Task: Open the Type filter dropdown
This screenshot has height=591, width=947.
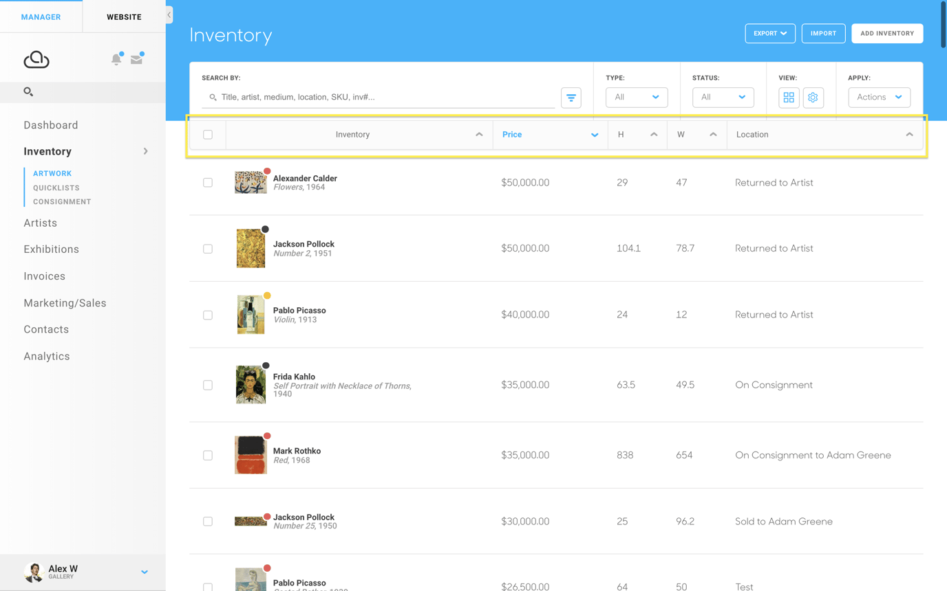Action: 636,98
